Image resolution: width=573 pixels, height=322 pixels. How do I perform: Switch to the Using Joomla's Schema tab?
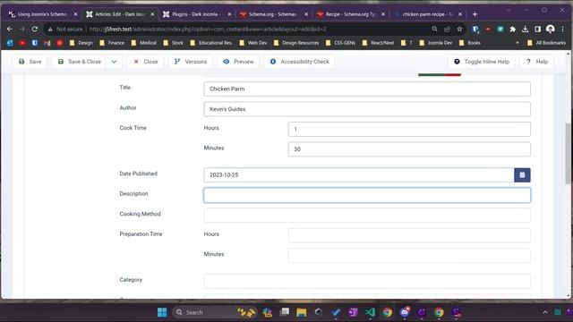click(x=42, y=14)
